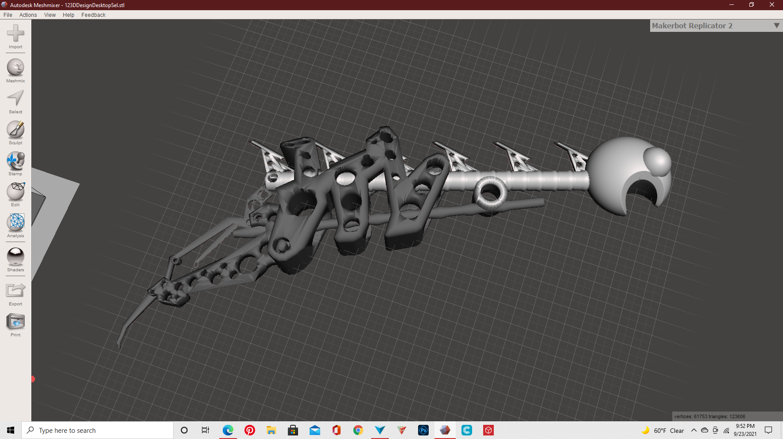Open the Windows Start menu
This screenshot has width=783, height=439.
click(11, 430)
